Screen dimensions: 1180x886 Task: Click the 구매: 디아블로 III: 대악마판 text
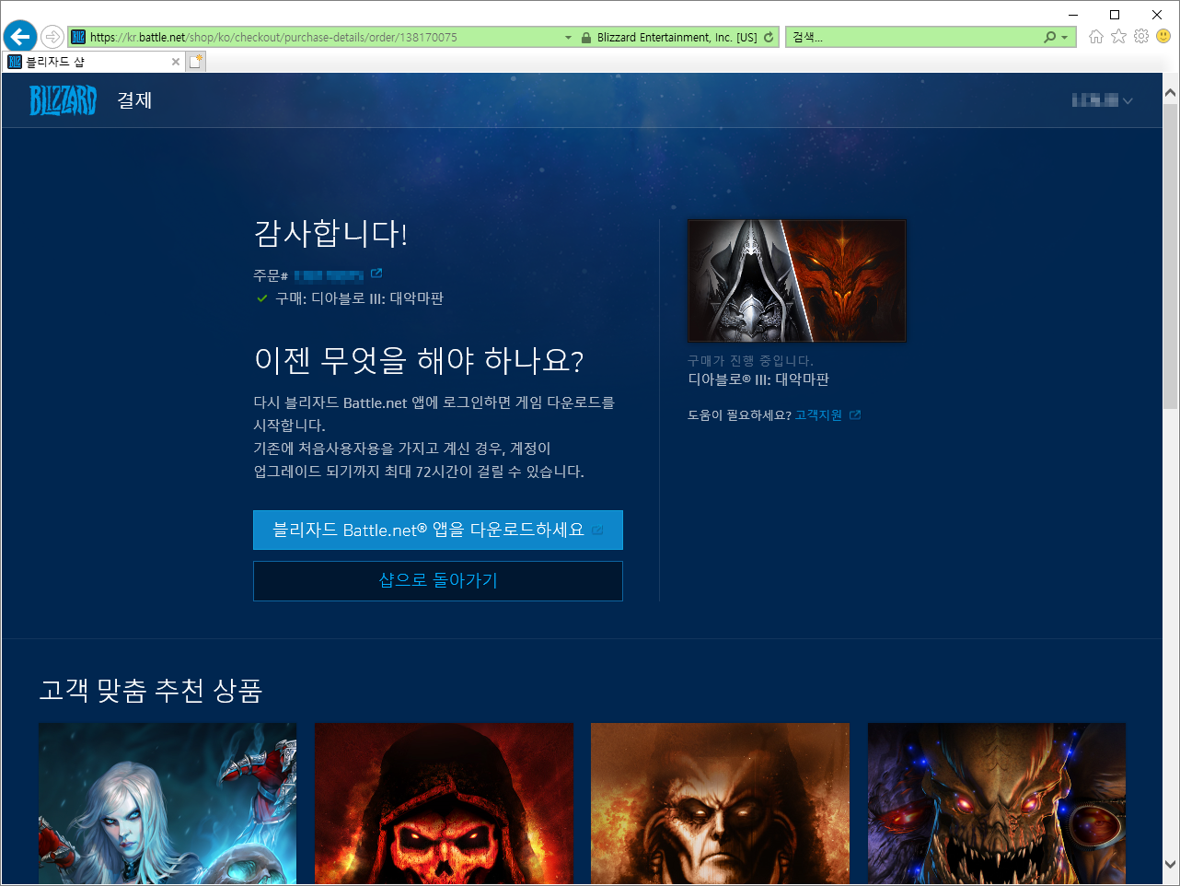(360, 298)
